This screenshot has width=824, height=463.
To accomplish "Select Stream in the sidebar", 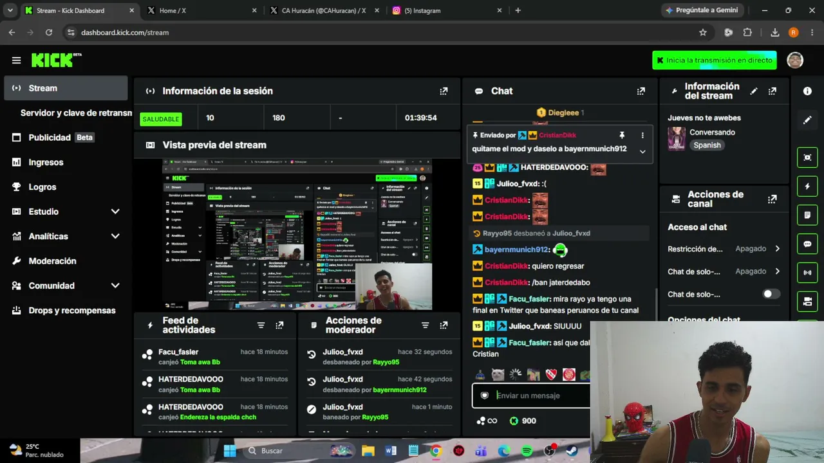I will (66, 88).
